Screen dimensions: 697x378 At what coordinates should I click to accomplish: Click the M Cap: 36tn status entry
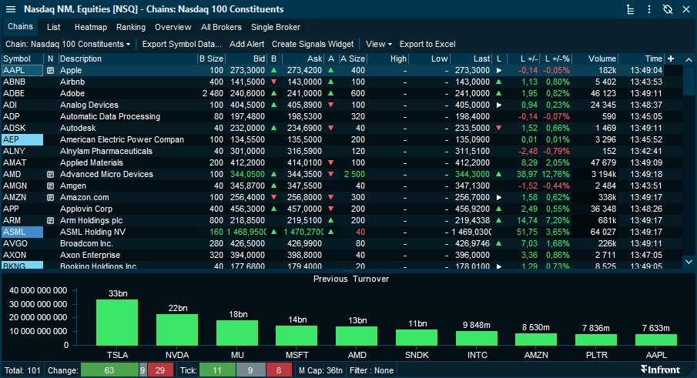pos(320,370)
